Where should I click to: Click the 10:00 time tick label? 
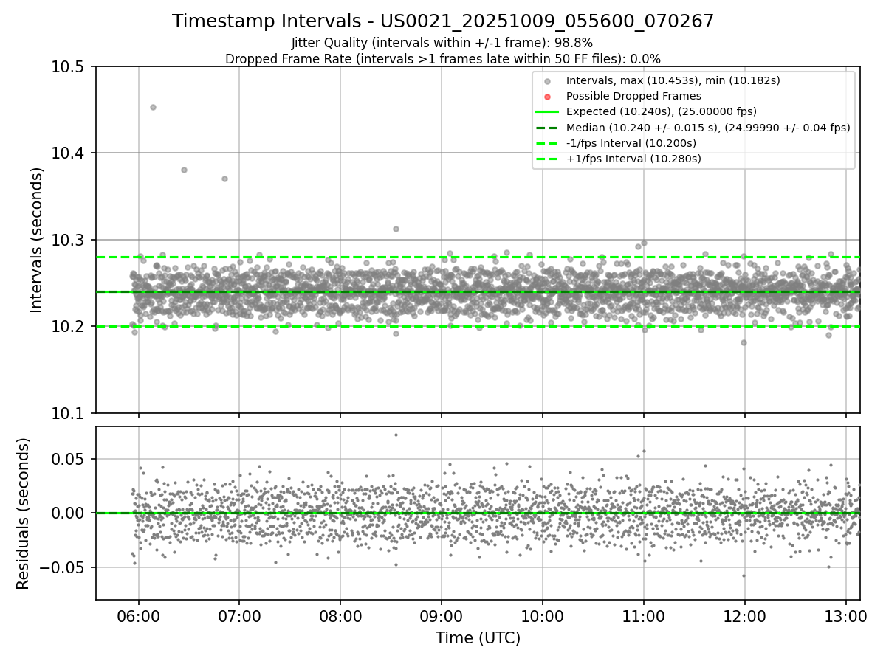[543, 615]
